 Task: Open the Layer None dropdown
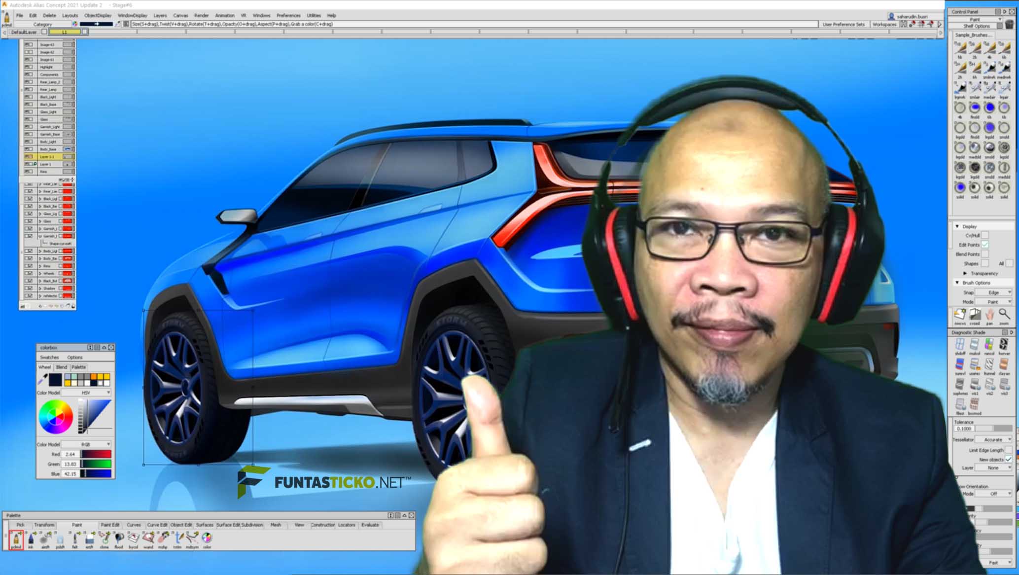(994, 467)
